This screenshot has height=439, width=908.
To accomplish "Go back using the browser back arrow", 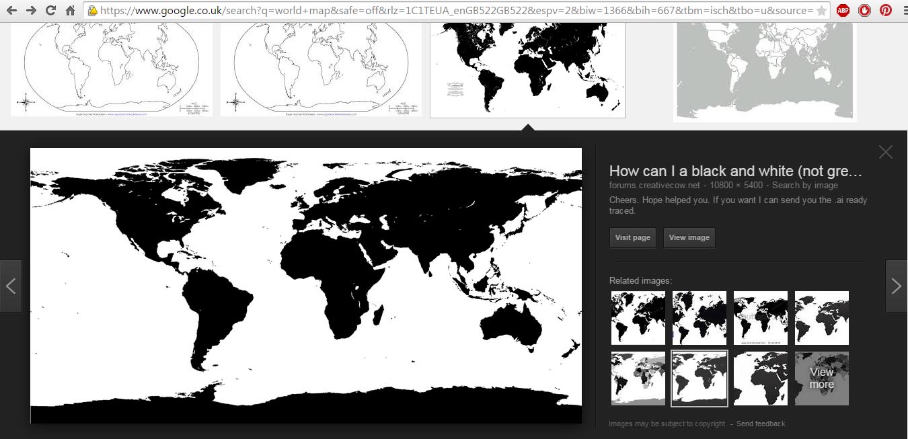I will [12, 11].
